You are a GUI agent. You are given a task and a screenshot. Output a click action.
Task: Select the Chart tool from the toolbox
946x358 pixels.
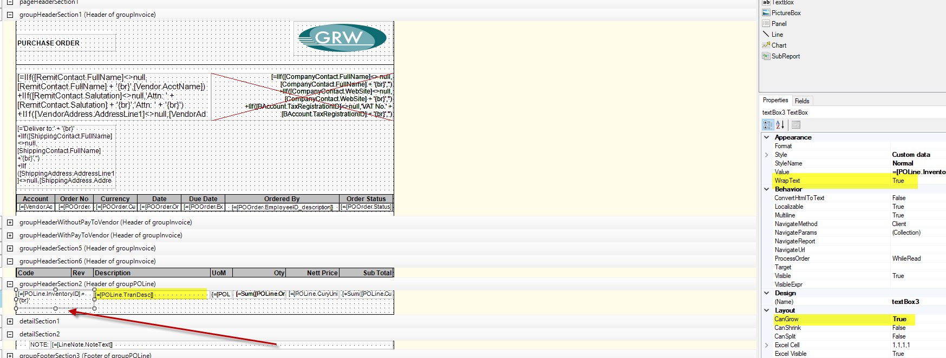(778, 45)
